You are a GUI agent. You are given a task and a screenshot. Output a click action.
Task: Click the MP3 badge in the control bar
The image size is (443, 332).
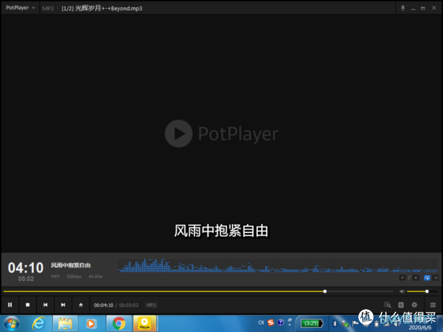click(x=151, y=305)
